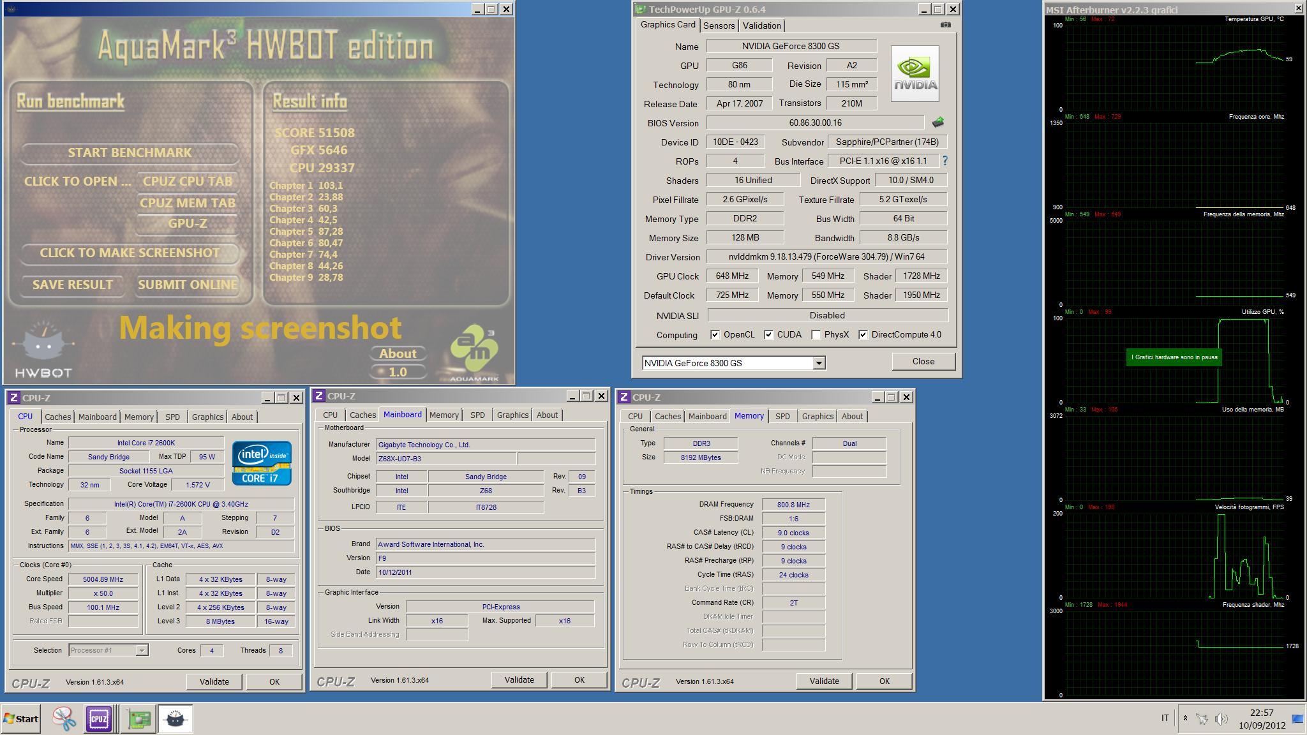Select the Graphics Card tab in GPU-Z
This screenshot has width=1307, height=735.
[x=668, y=24]
